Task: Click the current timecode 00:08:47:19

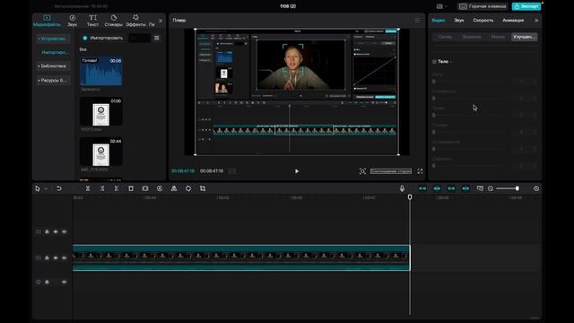Action: click(183, 171)
